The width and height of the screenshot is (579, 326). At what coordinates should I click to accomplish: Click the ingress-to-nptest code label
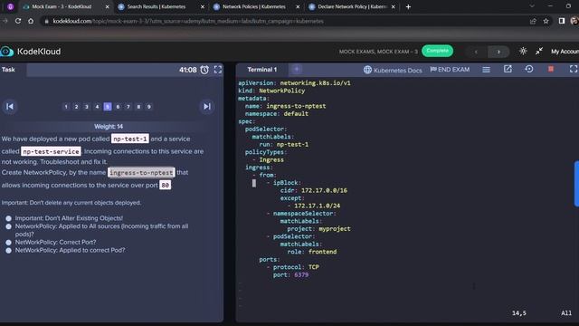point(141,173)
